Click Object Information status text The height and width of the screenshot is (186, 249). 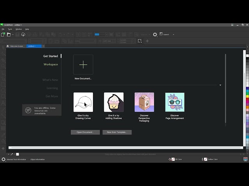(37, 159)
